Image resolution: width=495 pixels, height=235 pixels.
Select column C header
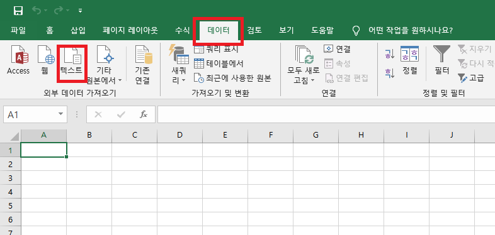135,135
